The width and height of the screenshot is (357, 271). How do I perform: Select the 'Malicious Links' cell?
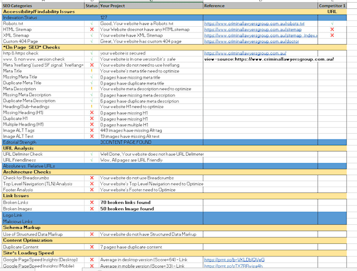pyautogui.click(x=43, y=221)
